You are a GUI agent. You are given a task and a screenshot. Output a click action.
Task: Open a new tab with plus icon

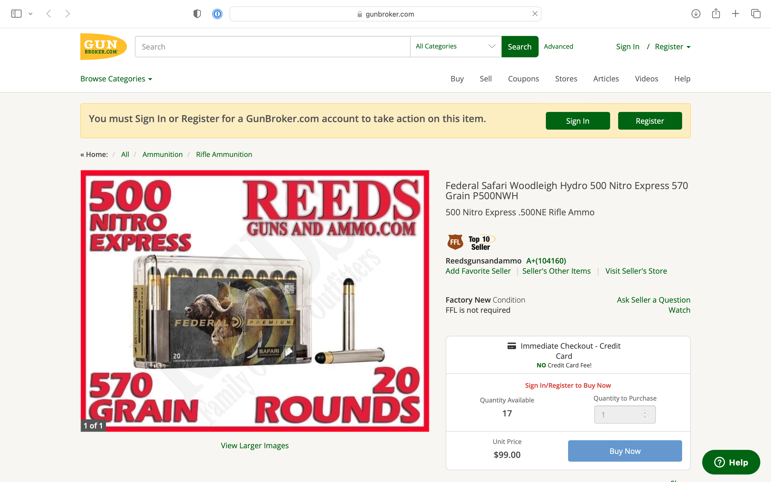(736, 14)
